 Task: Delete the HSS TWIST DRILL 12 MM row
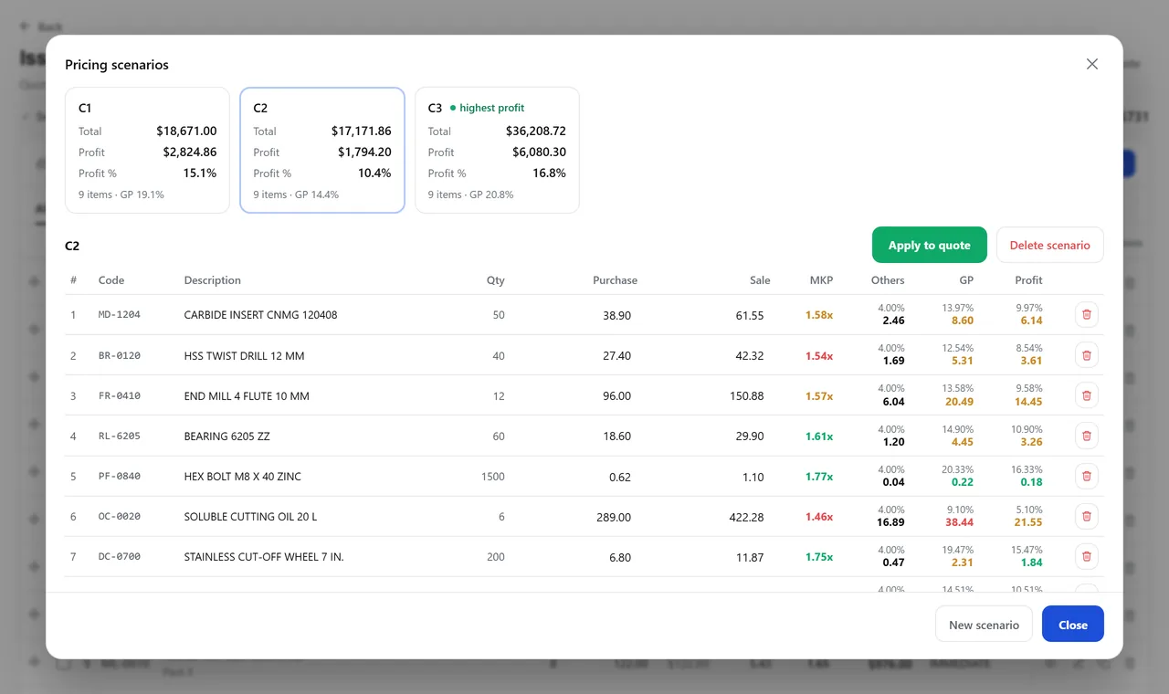point(1087,355)
